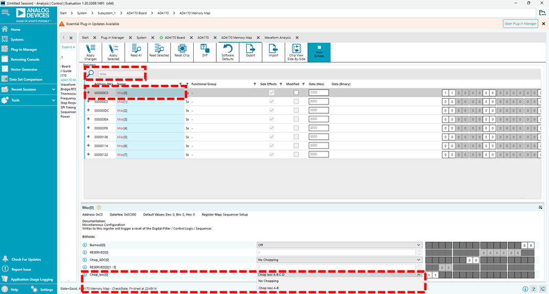Open Data Set Comparison in sidebar
The height and width of the screenshot is (294, 549).
26,80
